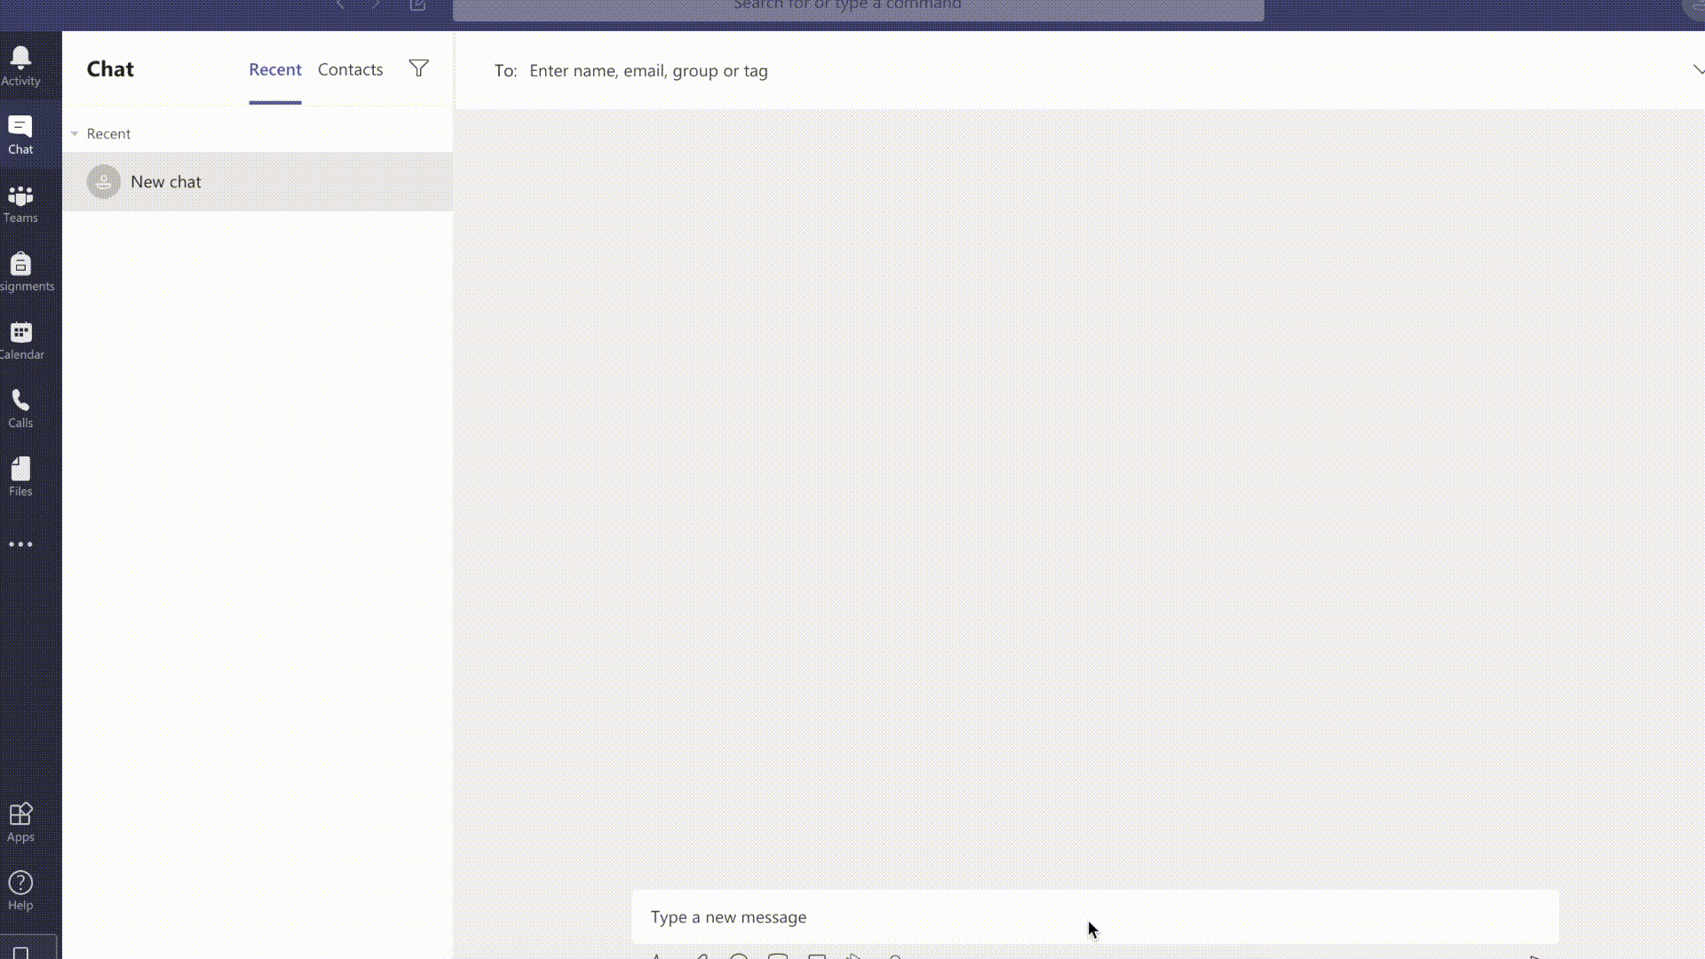This screenshot has width=1705, height=959.
Task: Open the filter funnel for chats
Action: click(x=418, y=68)
